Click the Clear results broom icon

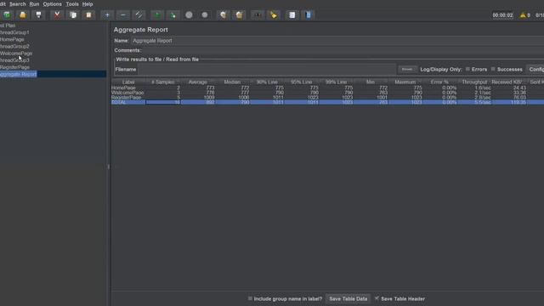coord(223,15)
